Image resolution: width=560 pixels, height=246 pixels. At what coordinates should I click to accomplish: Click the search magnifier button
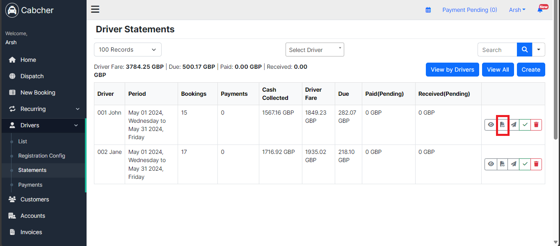[524, 50]
